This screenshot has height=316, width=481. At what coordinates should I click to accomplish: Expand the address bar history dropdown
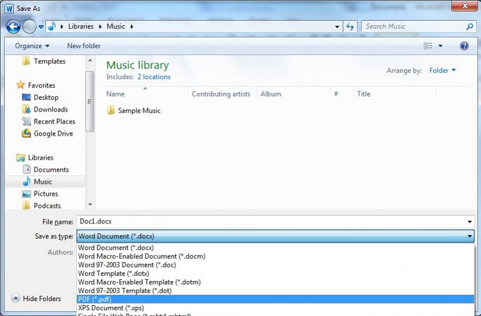pos(337,26)
